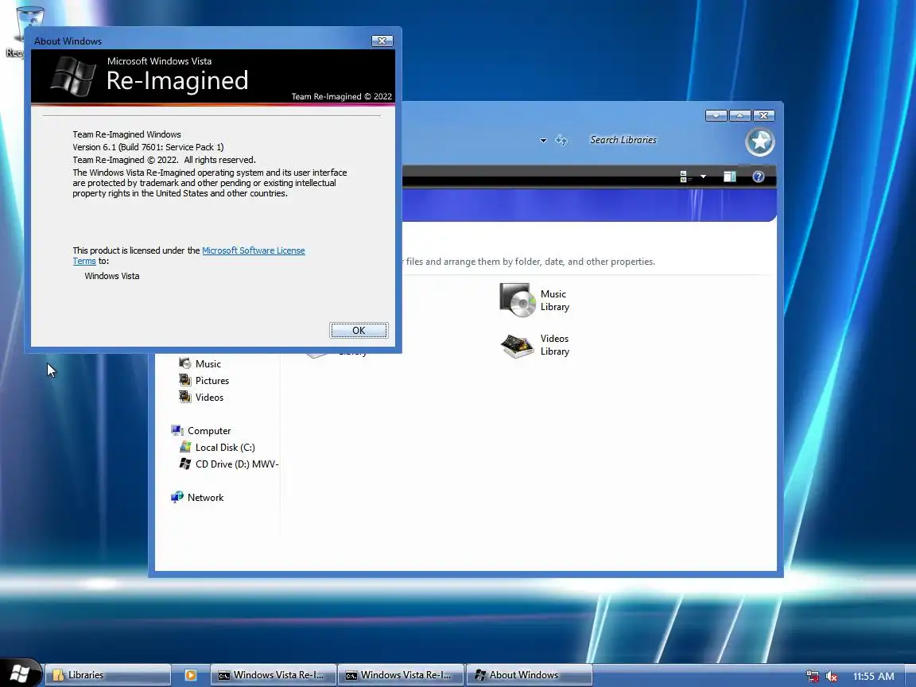The image size is (916, 687).
Task: Open Network in the navigation pane
Action: pos(197,497)
